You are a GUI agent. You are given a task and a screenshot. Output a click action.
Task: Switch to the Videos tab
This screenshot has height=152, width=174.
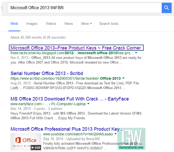tap(51, 24)
